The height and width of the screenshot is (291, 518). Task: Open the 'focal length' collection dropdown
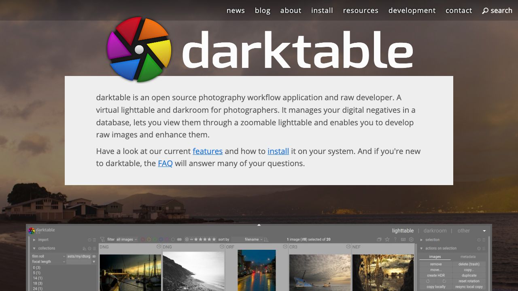click(x=49, y=261)
